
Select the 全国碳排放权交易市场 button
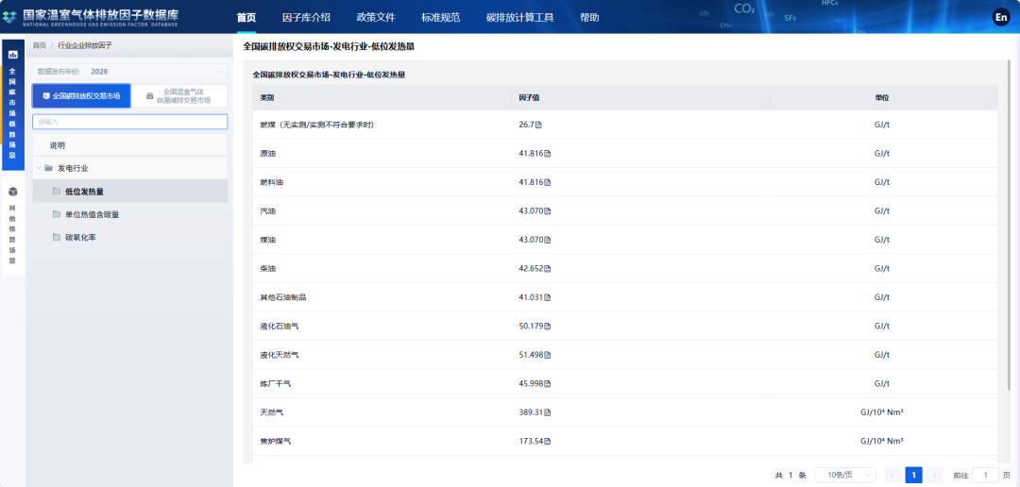point(81,95)
